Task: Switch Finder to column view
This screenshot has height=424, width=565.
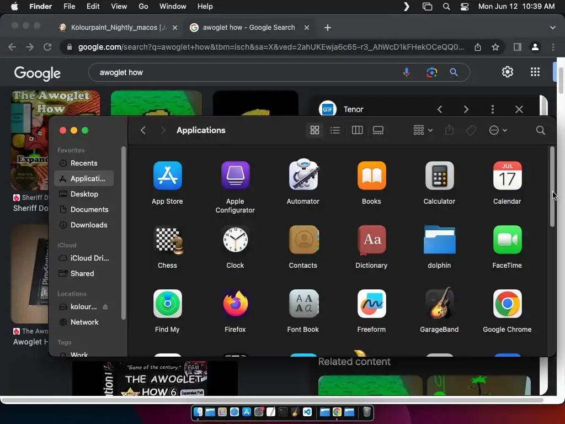Action: (357, 130)
